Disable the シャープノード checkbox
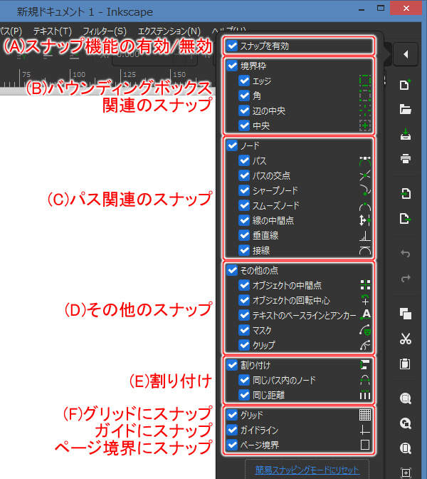The height and width of the screenshot is (479, 427). point(244,190)
